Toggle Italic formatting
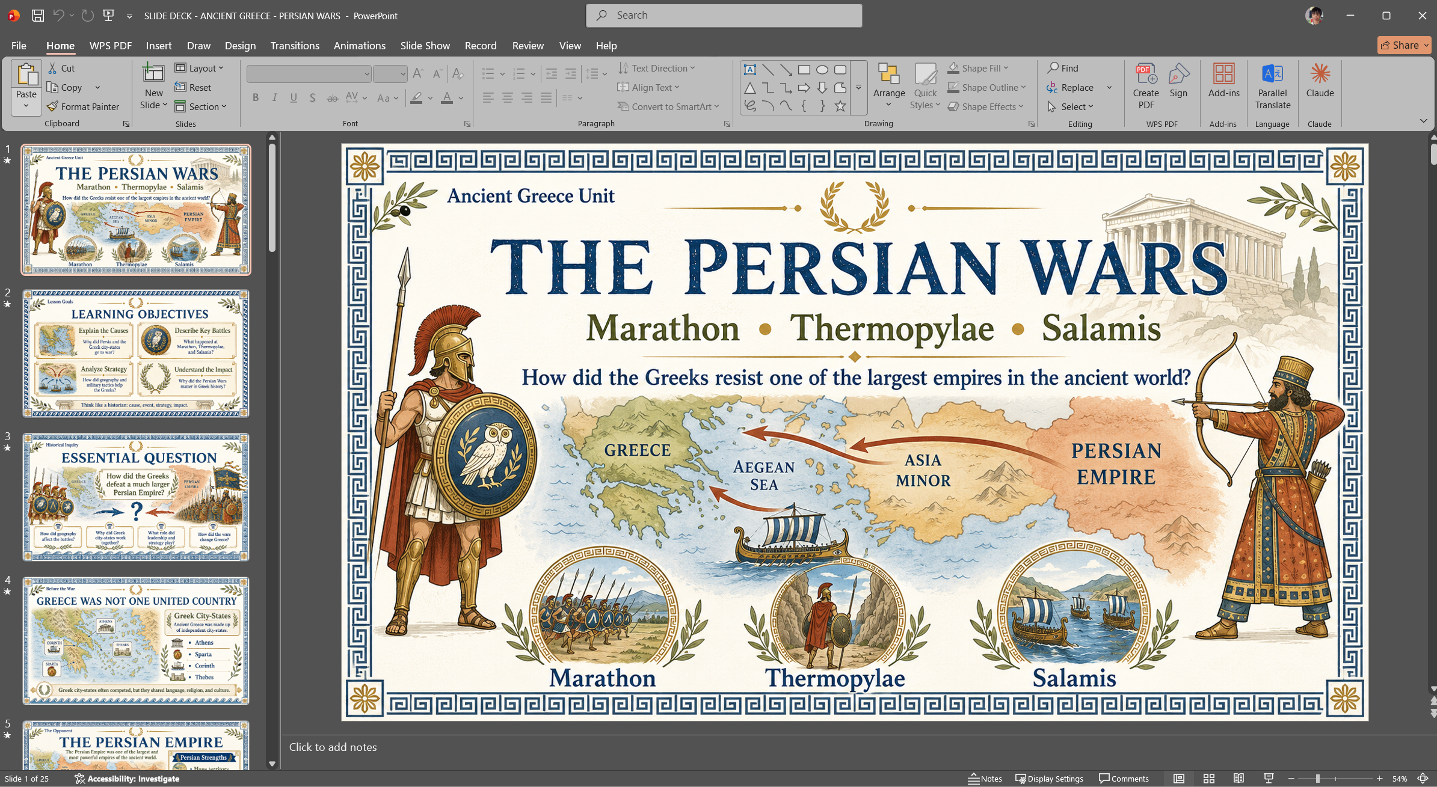The height and width of the screenshot is (787, 1437). [x=275, y=97]
